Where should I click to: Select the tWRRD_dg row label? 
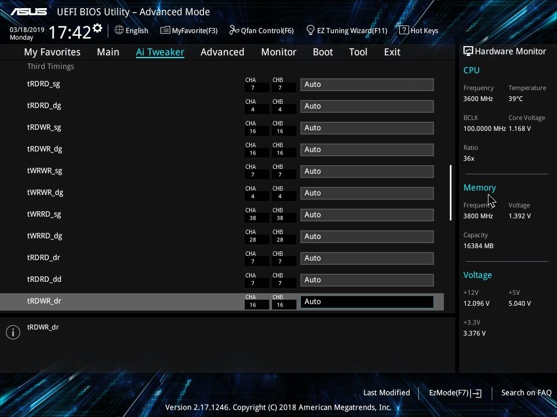45,236
